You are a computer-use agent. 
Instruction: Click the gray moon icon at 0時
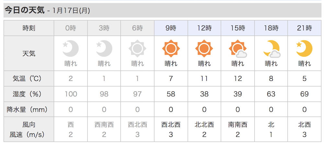(x=71, y=49)
